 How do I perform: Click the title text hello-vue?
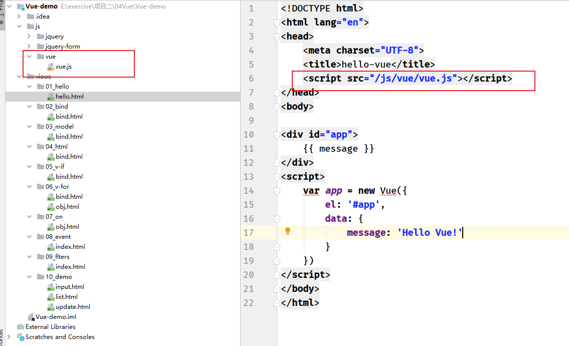[366, 65]
